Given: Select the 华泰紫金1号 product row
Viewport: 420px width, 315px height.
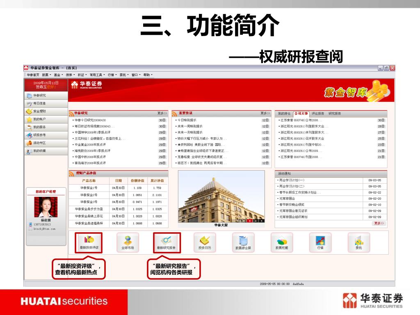Looking at the screenshot, I should (x=119, y=188).
